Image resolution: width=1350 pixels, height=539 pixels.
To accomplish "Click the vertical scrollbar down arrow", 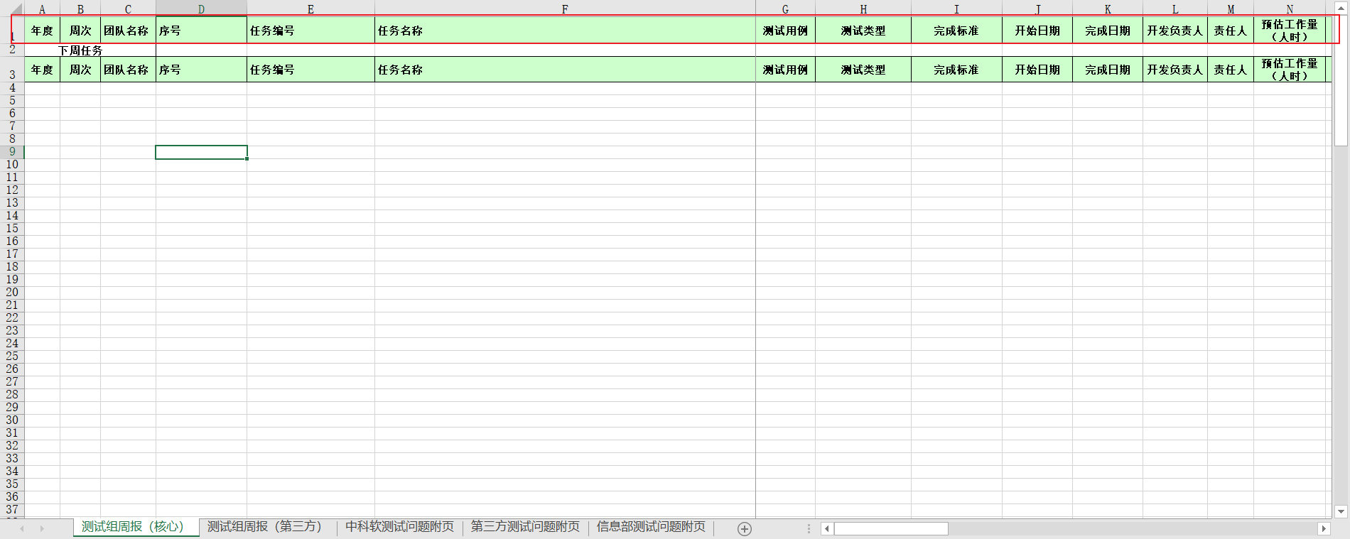I will pos(1341,511).
